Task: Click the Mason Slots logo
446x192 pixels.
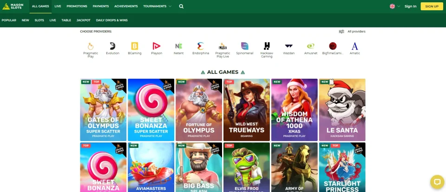Action: [13, 6]
